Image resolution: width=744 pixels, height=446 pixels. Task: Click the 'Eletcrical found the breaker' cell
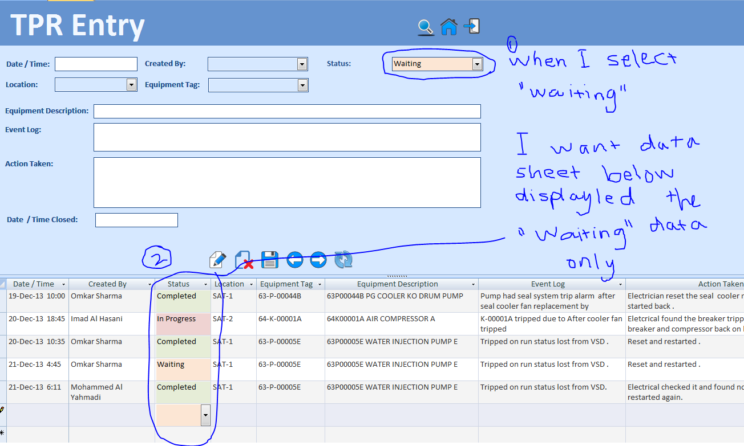685,324
